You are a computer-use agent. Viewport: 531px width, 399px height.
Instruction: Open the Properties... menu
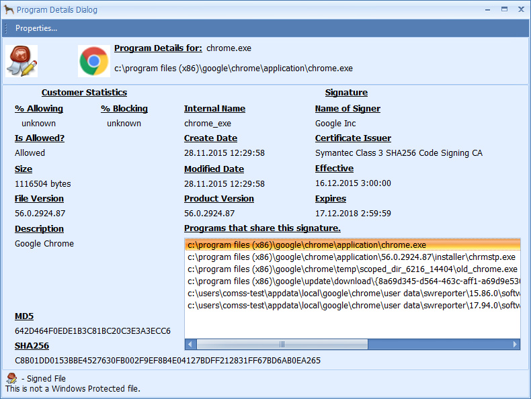(x=36, y=28)
